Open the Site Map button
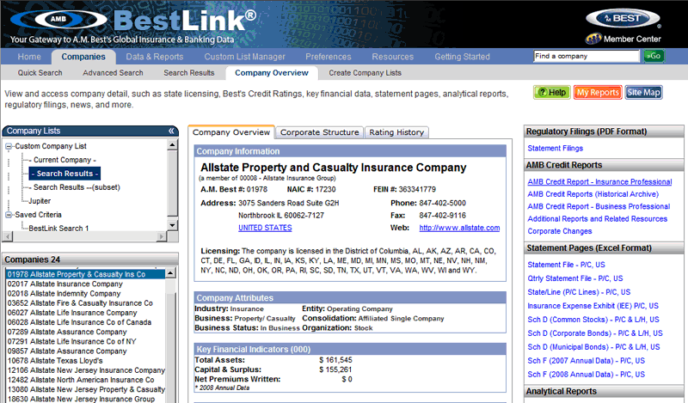The width and height of the screenshot is (688, 403). pos(643,93)
